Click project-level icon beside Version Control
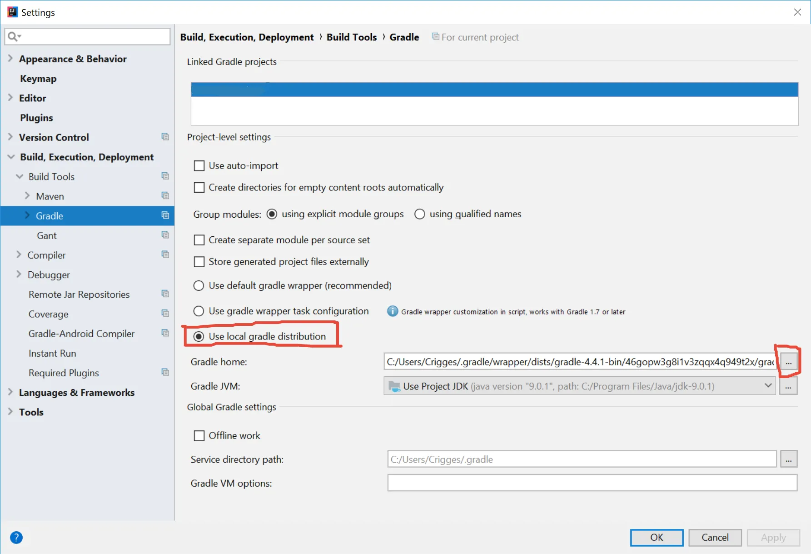This screenshot has height=554, width=811. click(x=165, y=137)
